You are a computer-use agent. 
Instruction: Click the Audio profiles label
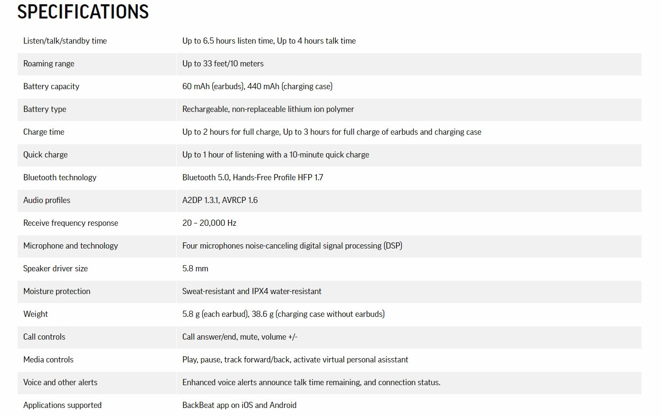(x=47, y=200)
